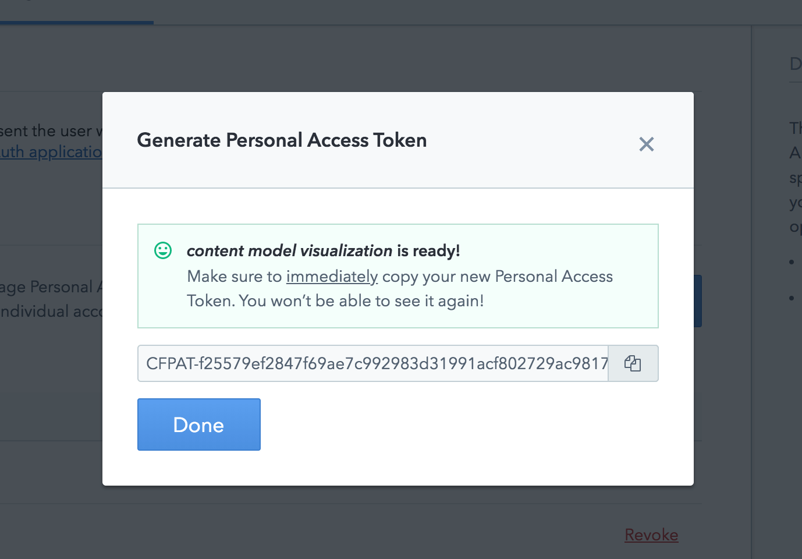Click the Generate Personal Access Token heading
Screen dimensions: 802x559
click(282, 140)
